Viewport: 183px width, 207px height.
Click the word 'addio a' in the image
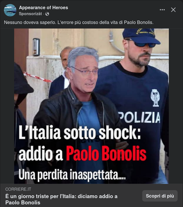pos(41,155)
